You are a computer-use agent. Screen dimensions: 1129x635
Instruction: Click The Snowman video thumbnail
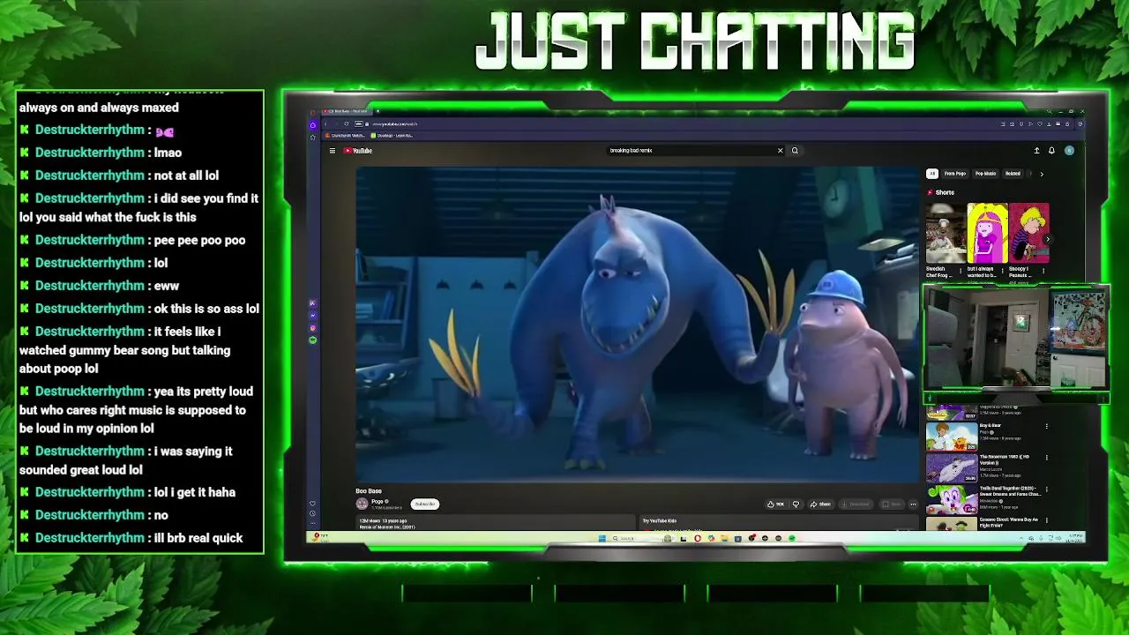pyautogui.click(x=951, y=467)
